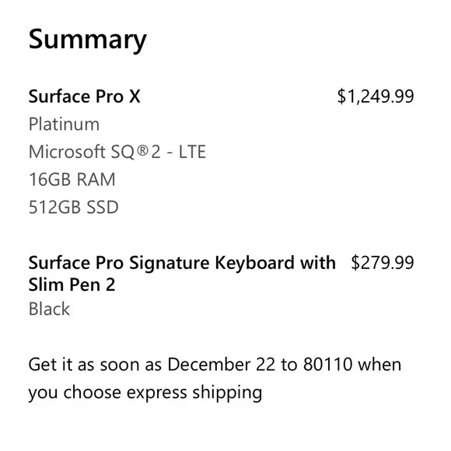Viewport: 451px width, 451px height.
Task: Click the $1,249.99 price
Action: (x=376, y=96)
